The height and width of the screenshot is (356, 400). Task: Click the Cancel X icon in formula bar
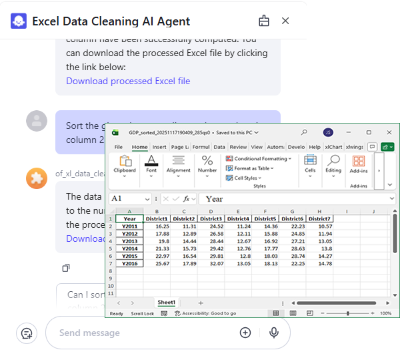tap(166, 199)
